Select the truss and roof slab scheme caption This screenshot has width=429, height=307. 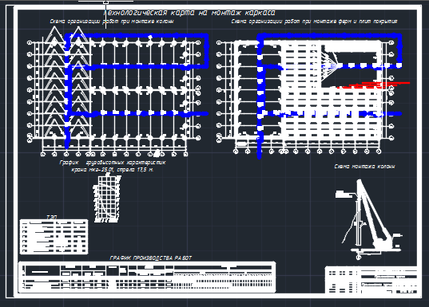pyautogui.click(x=314, y=22)
